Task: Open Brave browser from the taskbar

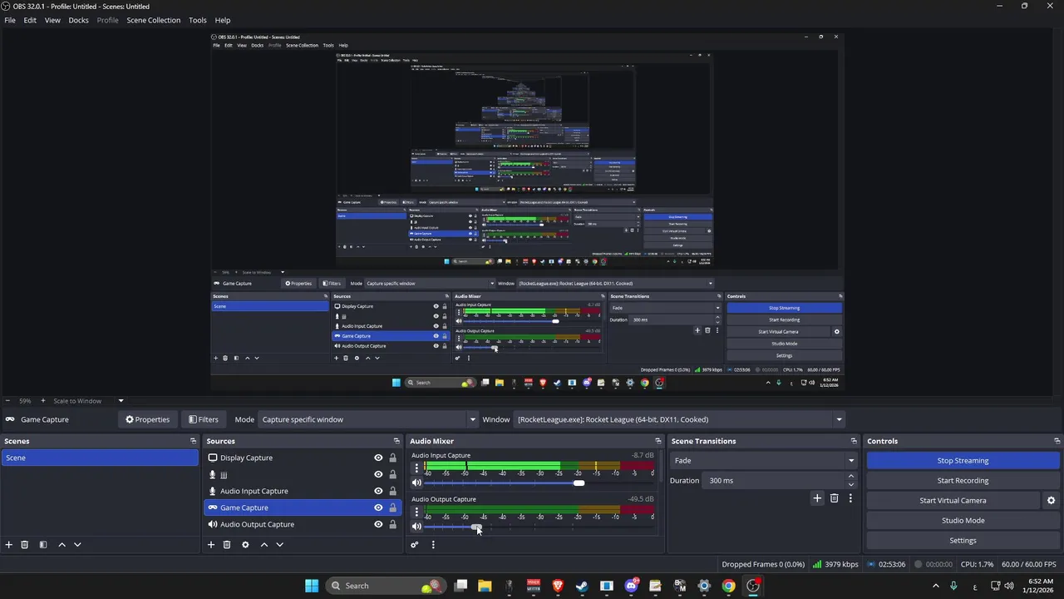Action: coord(558,586)
